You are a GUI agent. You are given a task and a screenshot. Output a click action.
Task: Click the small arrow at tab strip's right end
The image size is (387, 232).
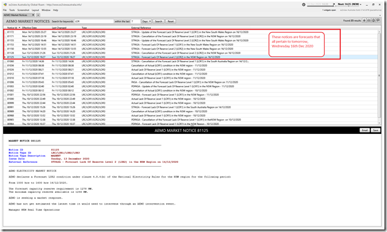(380, 15)
